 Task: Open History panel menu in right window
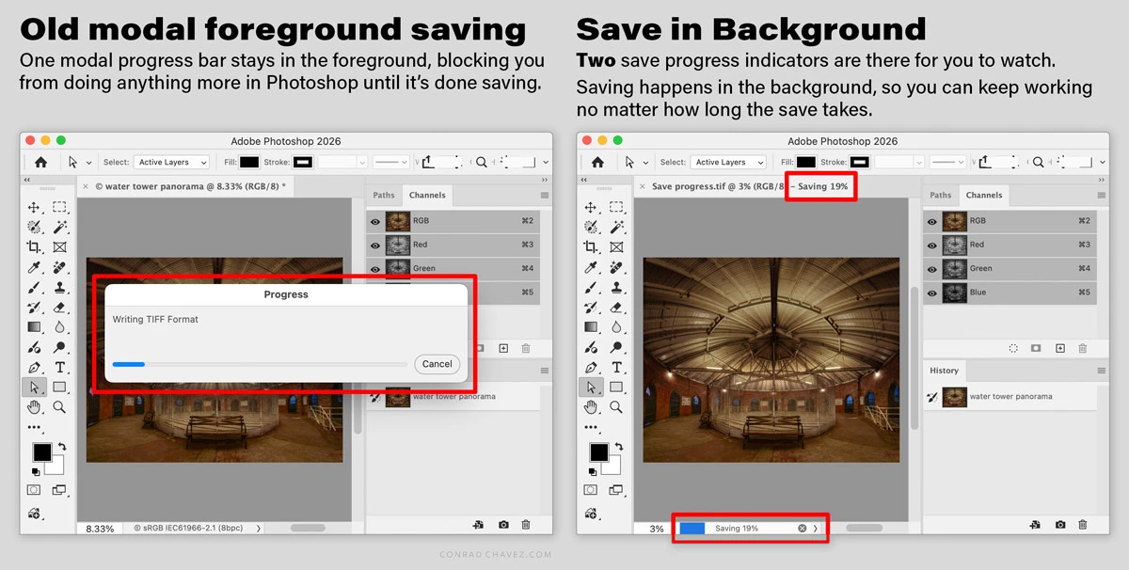click(1102, 371)
